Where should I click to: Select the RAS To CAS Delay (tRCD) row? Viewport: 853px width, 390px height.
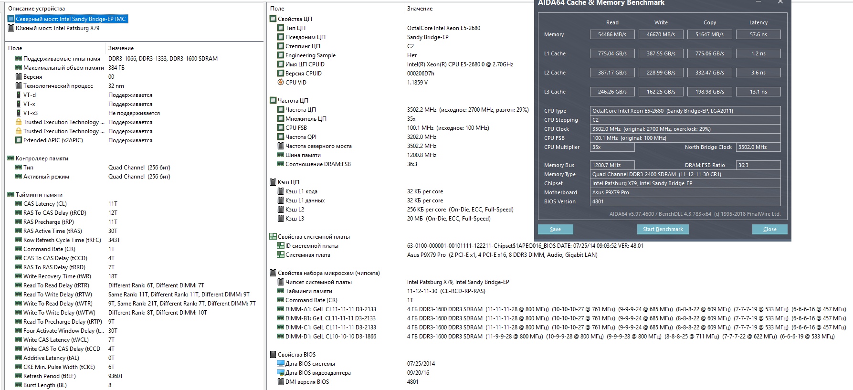point(135,213)
